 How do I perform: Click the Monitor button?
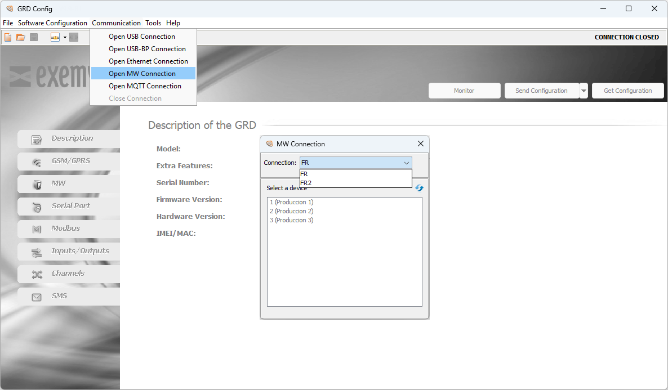click(464, 91)
